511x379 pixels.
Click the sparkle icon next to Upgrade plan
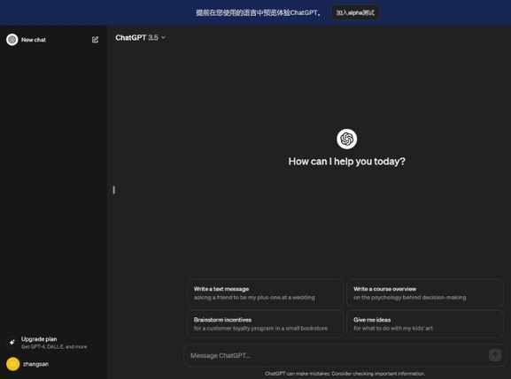pyautogui.click(x=12, y=342)
